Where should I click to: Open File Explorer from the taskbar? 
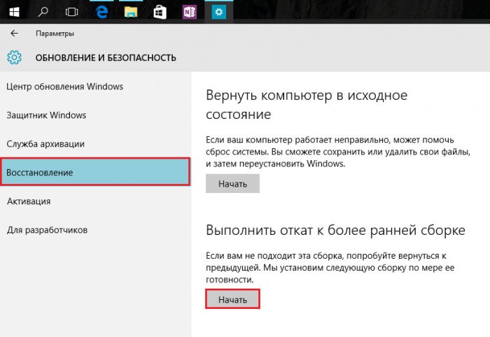tap(131, 12)
